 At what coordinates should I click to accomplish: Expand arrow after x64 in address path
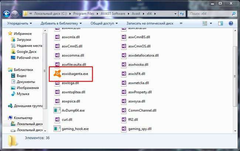(x=155, y=14)
